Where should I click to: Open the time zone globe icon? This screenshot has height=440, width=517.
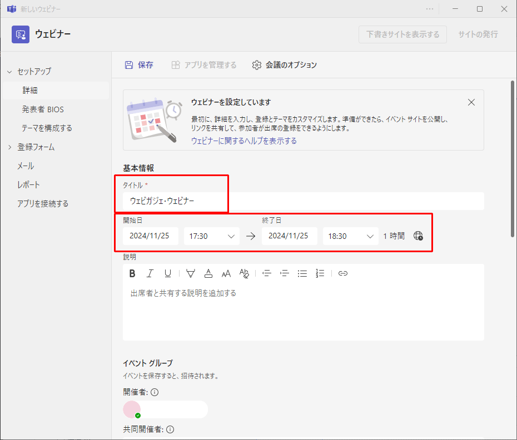point(418,236)
